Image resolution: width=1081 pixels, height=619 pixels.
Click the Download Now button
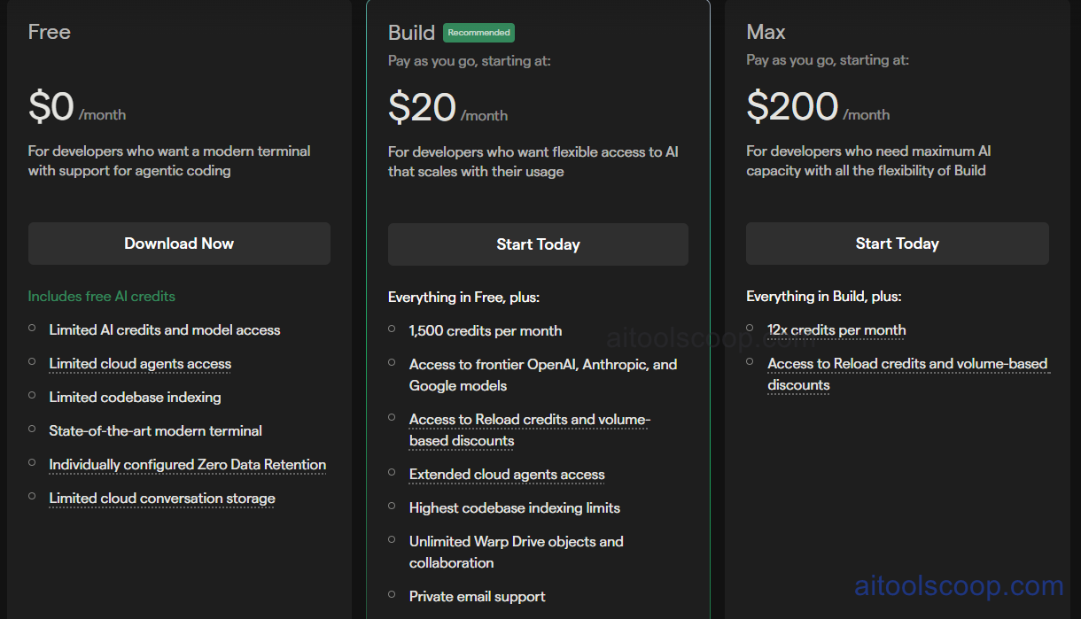pyautogui.click(x=179, y=244)
